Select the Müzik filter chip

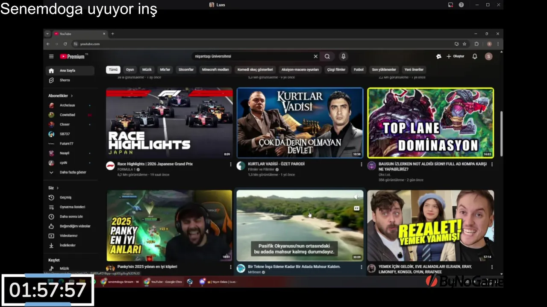coord(147,70)
